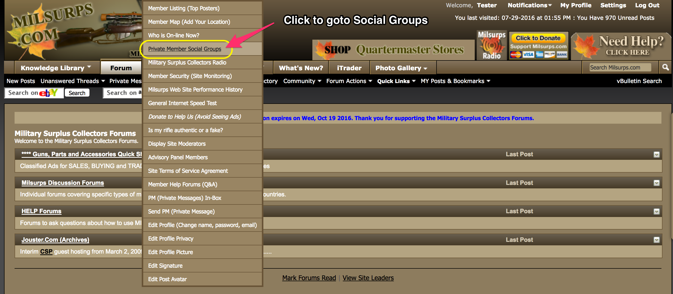Select Member Security (Site Monitoring)
673x294 pixels.
(202, 76)
